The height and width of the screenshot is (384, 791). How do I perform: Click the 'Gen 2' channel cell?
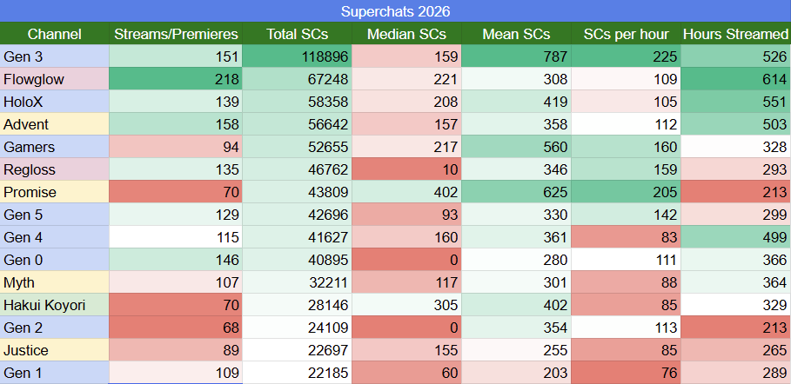click(x=55, y=328)
